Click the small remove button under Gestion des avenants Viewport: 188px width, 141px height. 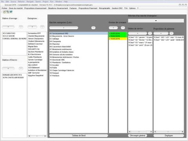click(x=123, y=28)
